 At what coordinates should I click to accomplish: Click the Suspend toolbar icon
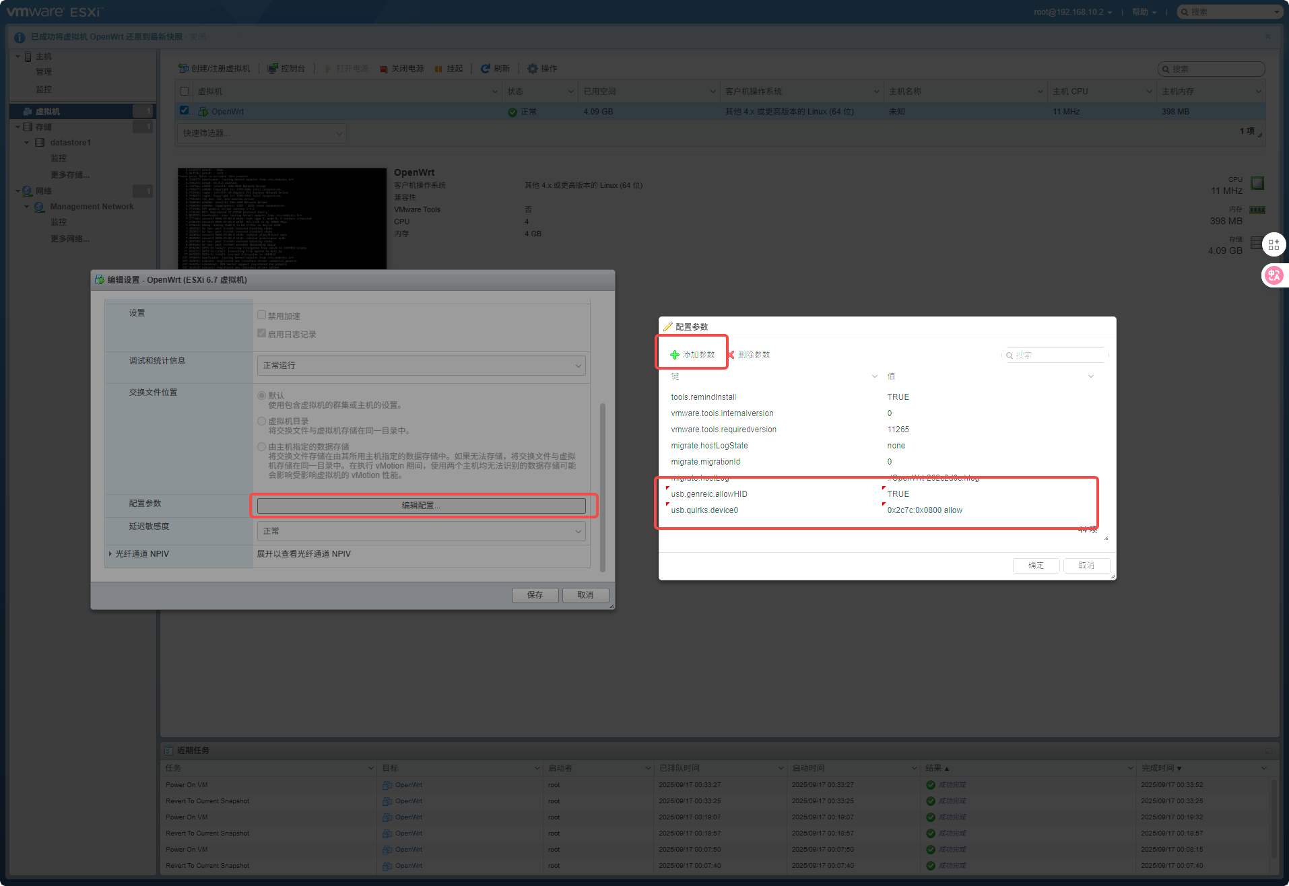pos(438,69)
